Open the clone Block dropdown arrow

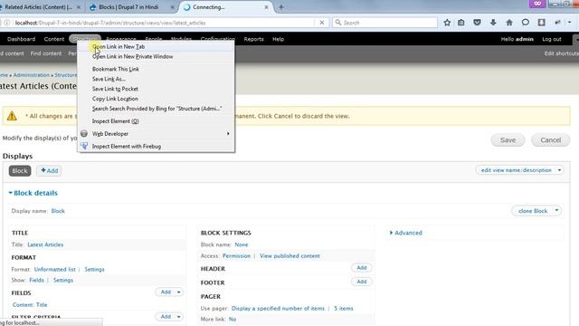click(556, 211)
